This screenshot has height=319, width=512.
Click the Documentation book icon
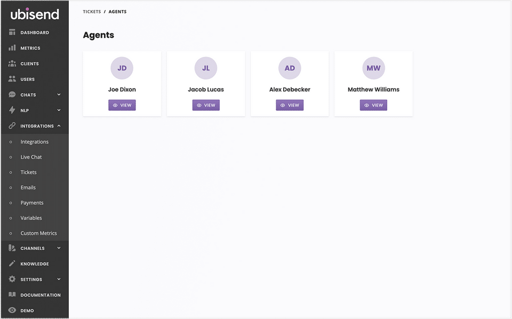pyautogui.click(x=12, y=294)
